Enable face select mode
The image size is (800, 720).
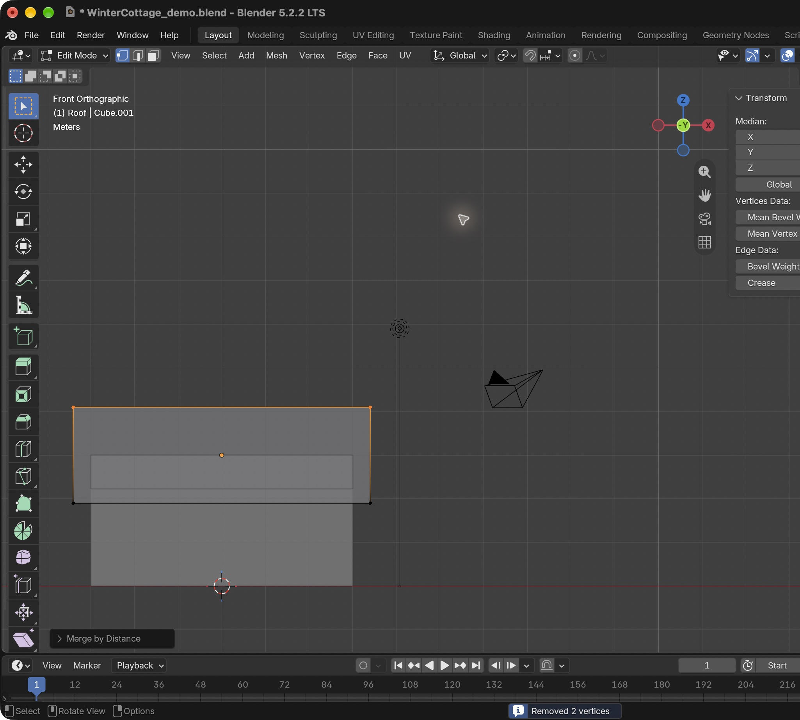click(153, 55)
